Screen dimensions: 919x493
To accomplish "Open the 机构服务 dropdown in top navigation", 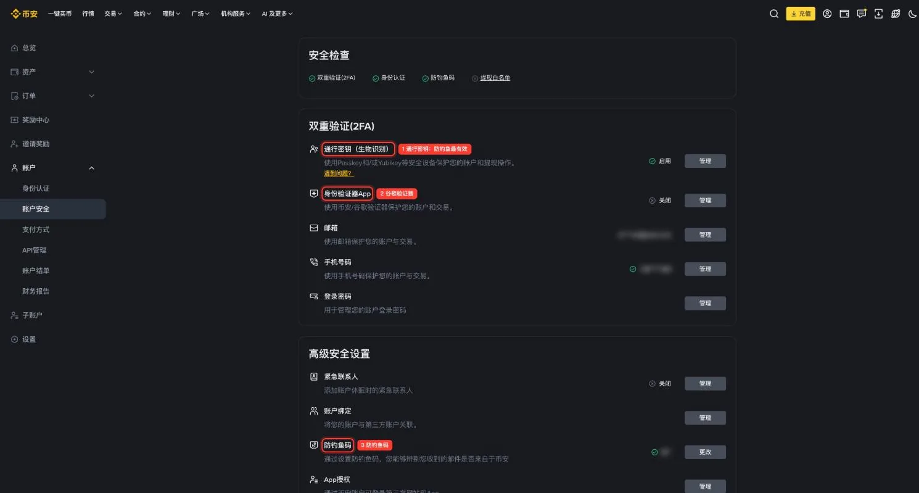I will tap(236, 14).
